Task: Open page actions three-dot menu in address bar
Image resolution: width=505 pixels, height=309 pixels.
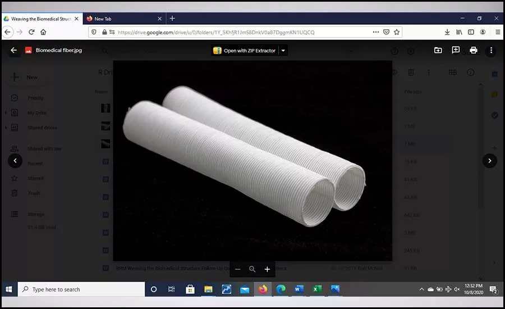Action: (x=375, y=32)
